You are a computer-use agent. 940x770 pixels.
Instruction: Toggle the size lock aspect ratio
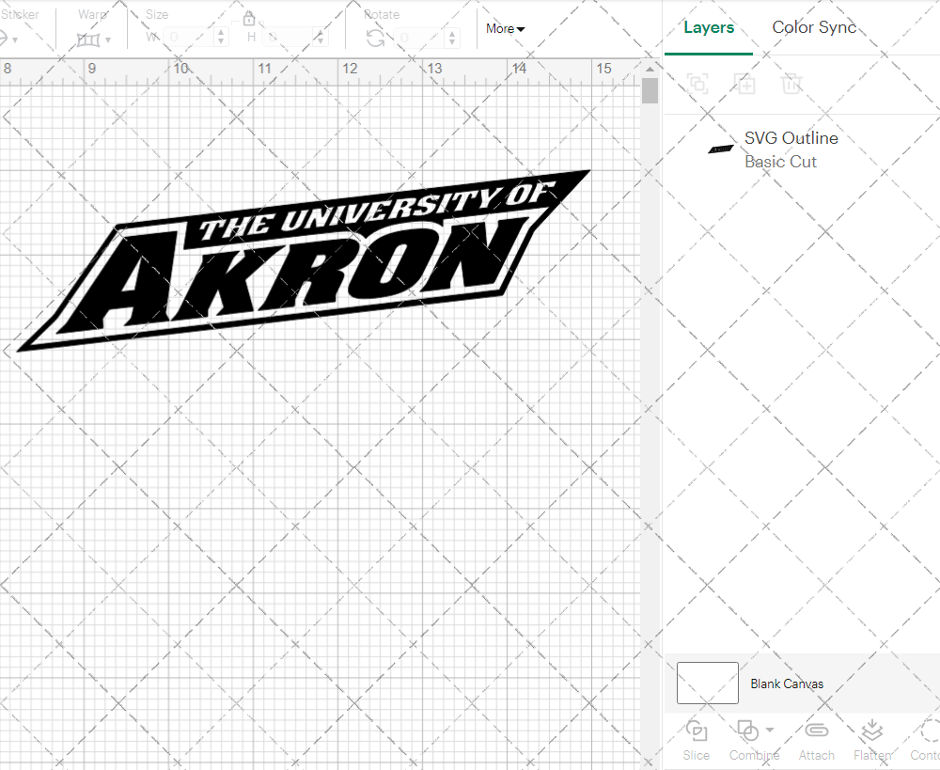[249, 18]
